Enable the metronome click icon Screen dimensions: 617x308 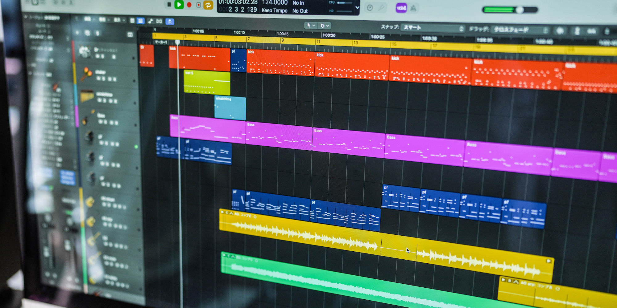413,9
